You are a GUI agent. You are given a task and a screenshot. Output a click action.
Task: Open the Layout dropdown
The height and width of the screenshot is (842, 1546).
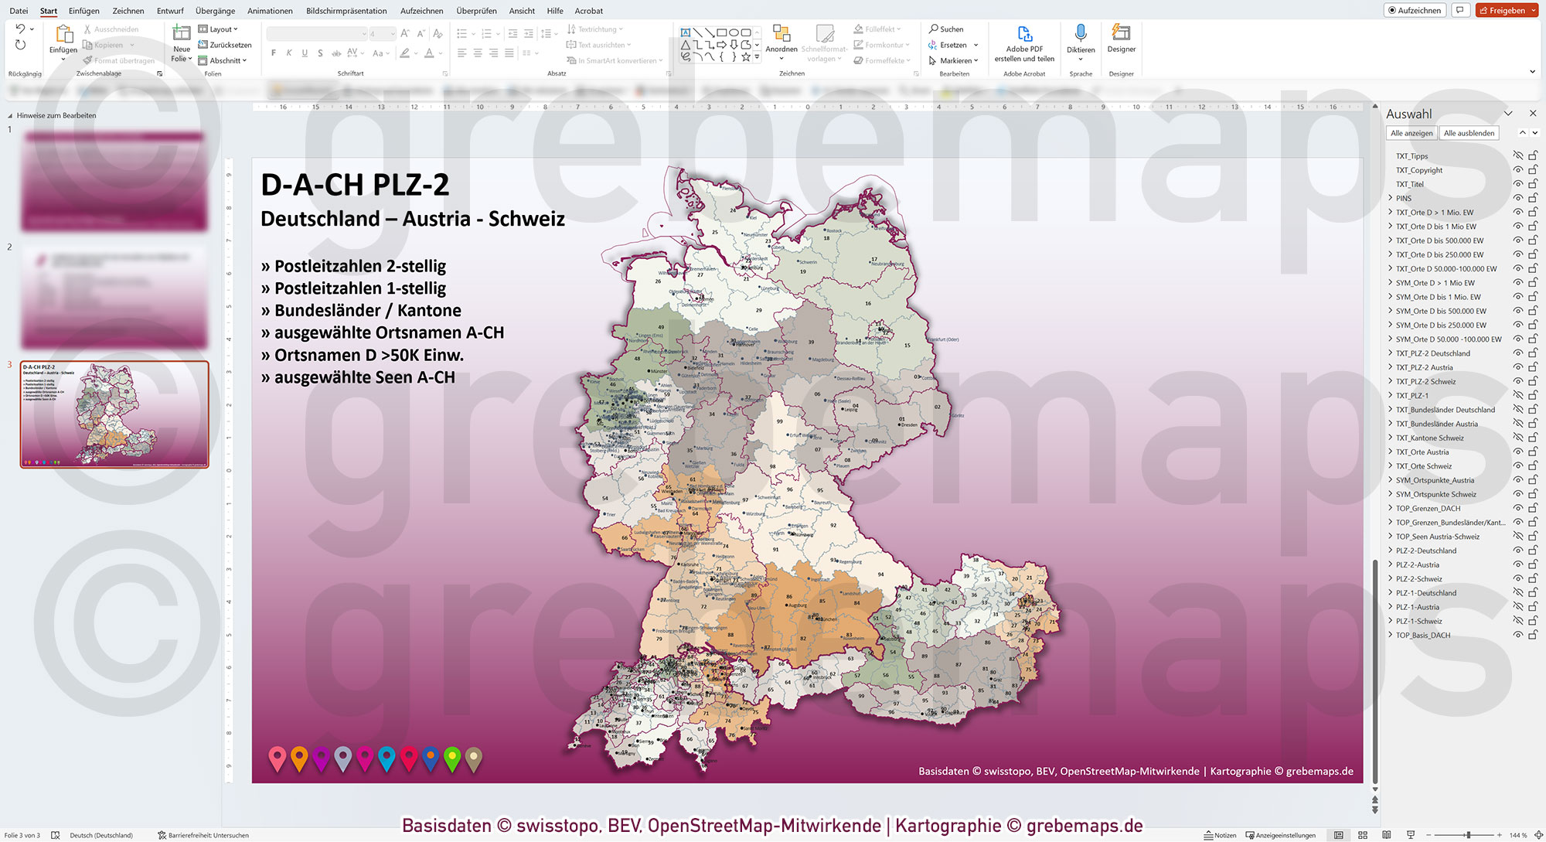(221, 29)
